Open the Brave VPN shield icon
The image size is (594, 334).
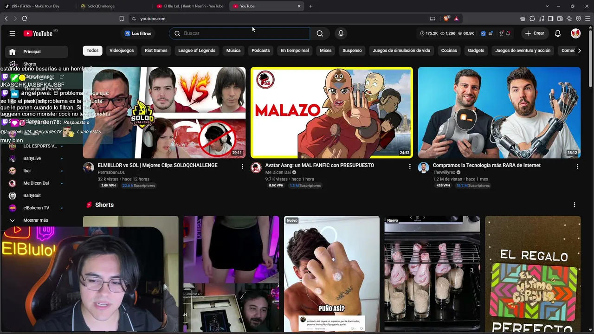pos(578,19)
